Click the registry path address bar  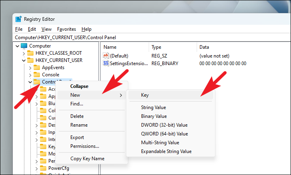(x=152, y=38)
